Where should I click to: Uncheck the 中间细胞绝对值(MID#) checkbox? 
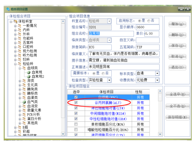click(76, 113)
